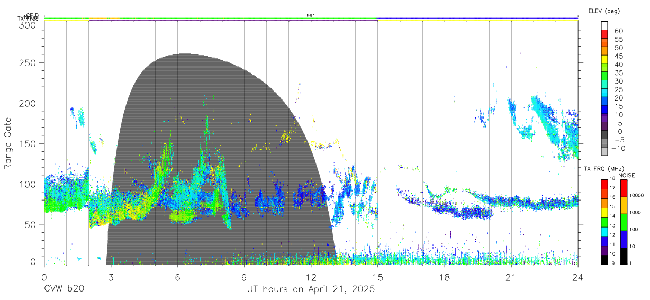
Task: Click the "100" NOISE scale label
Action: (635, 229)
